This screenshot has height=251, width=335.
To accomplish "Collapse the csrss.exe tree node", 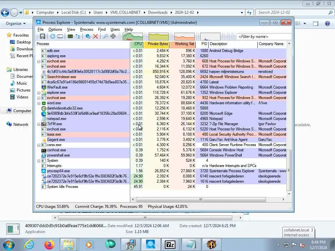I will pos(39,145).
